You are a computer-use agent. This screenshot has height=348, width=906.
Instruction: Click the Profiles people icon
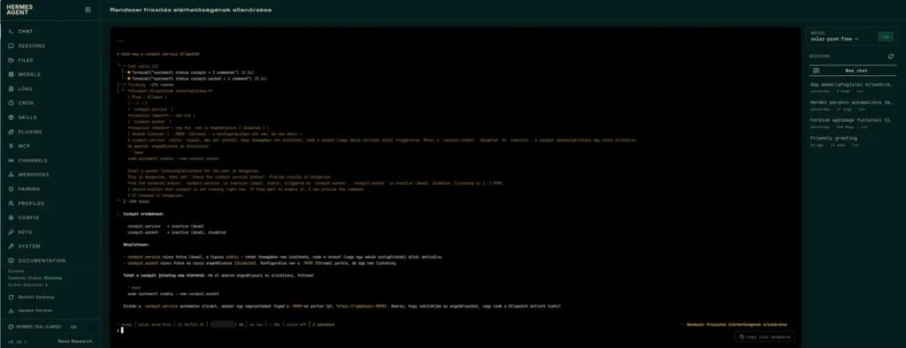click(11, 203)
